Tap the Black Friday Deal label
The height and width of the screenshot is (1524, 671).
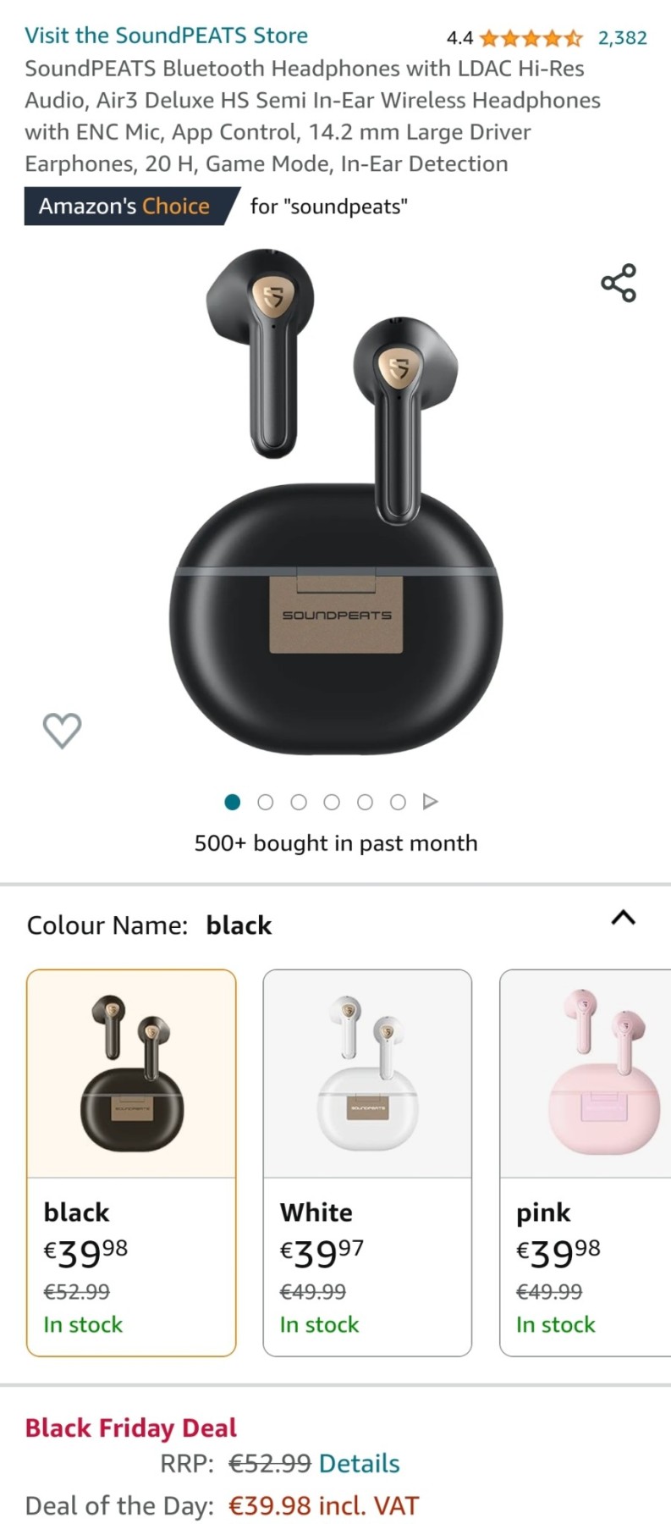point(131,1427)
